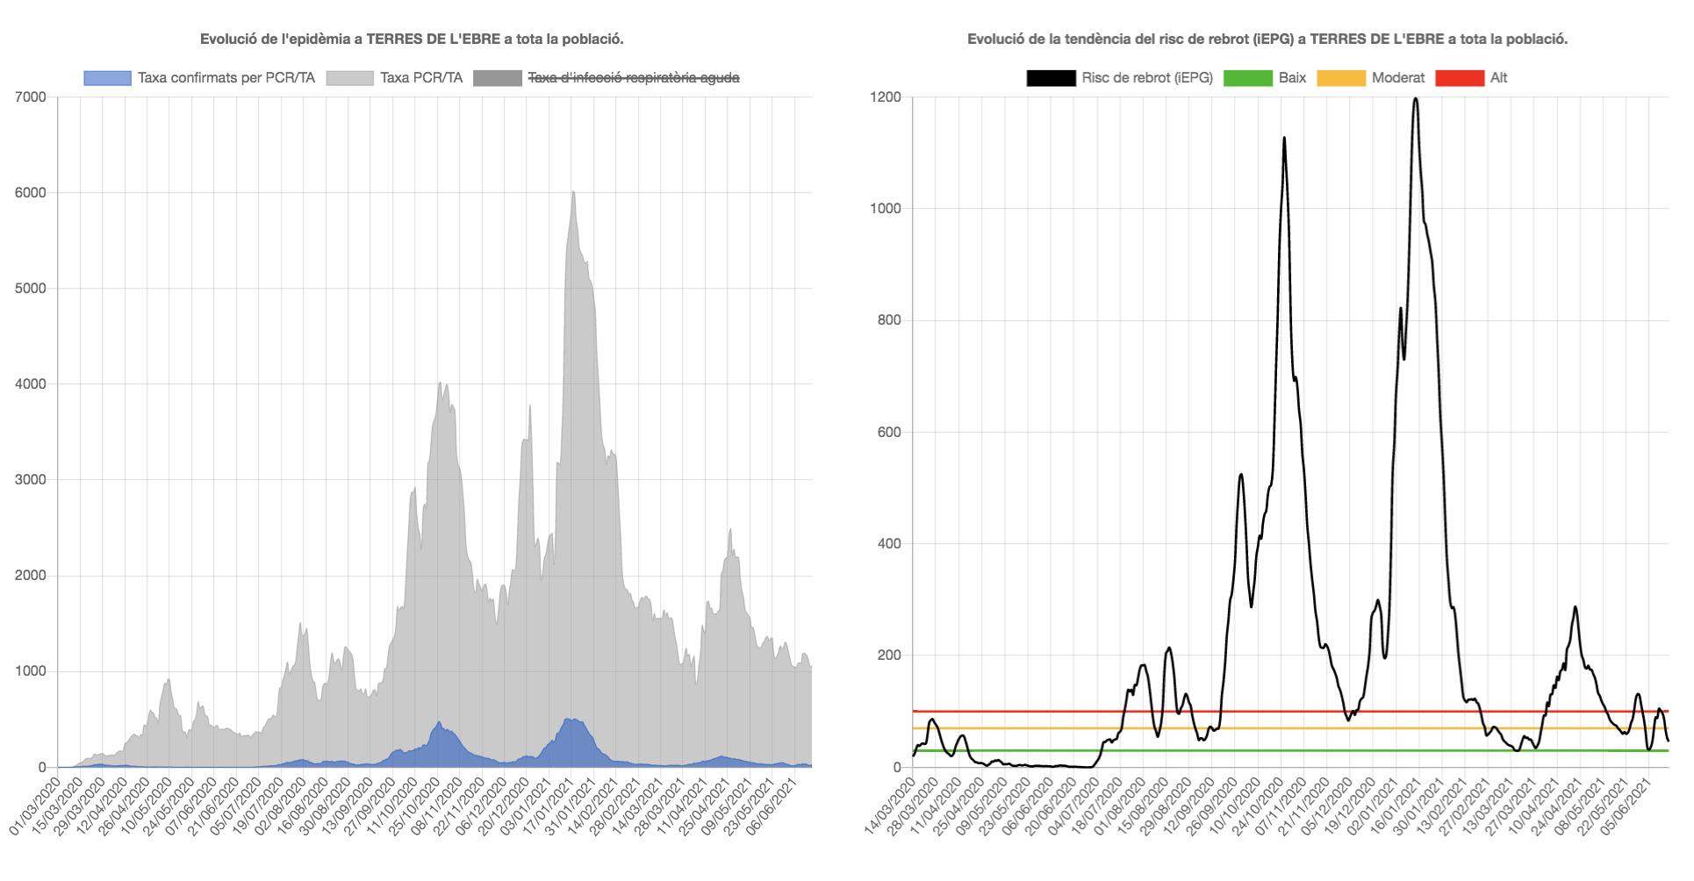Click the light grey Taxa PCR/TA swatch
The height and width of the screenshot is (881, 1694).
coord(349,78)
